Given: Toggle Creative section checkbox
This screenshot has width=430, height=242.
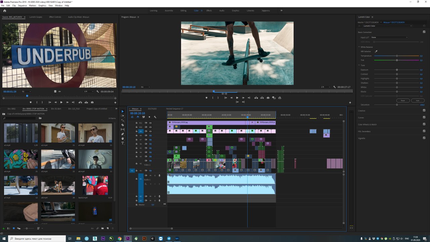Looking at the screenshot, I should click(x=424, y=111).
